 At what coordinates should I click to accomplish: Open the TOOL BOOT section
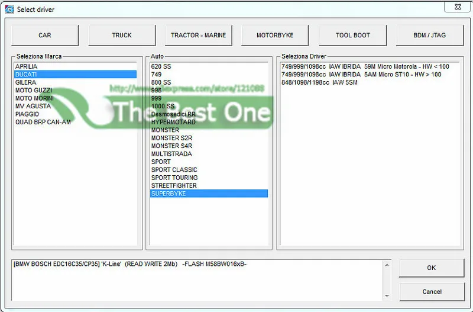coord(352,36)
